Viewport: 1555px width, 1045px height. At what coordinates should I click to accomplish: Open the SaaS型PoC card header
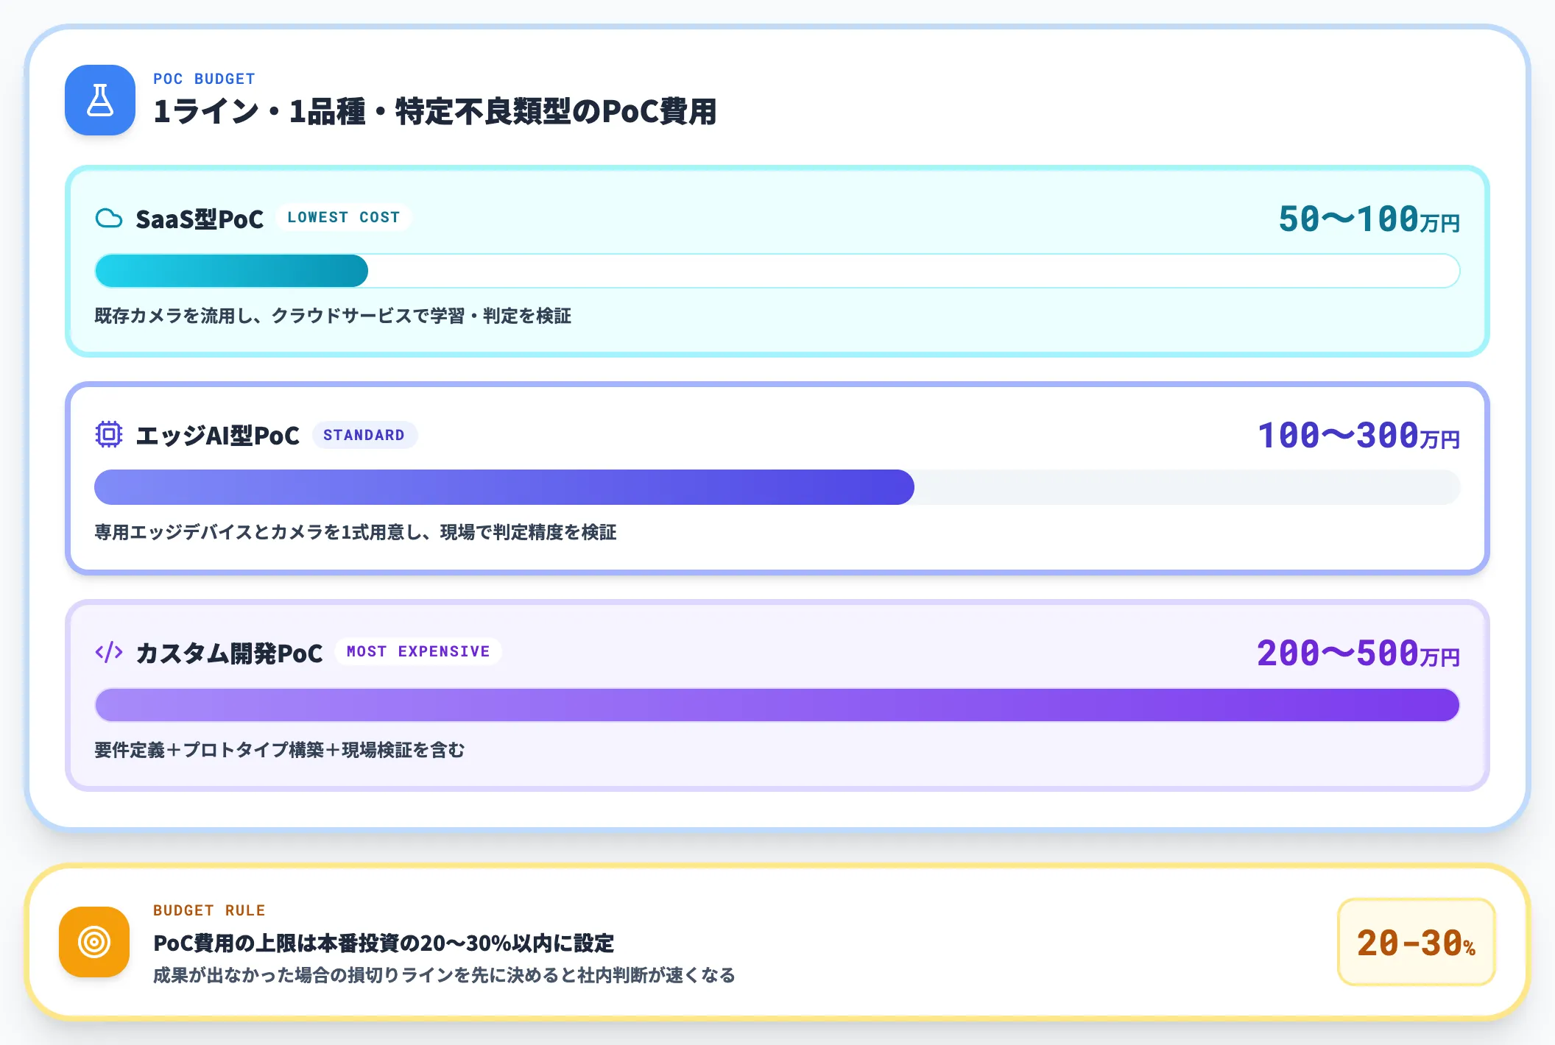pyautogui.click(x=200, y=217)
